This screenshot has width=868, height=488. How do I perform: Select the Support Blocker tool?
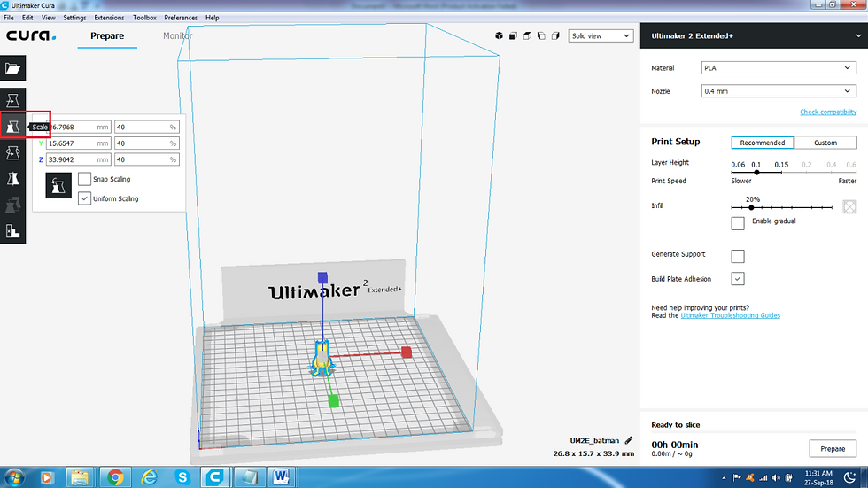(12, 231)
